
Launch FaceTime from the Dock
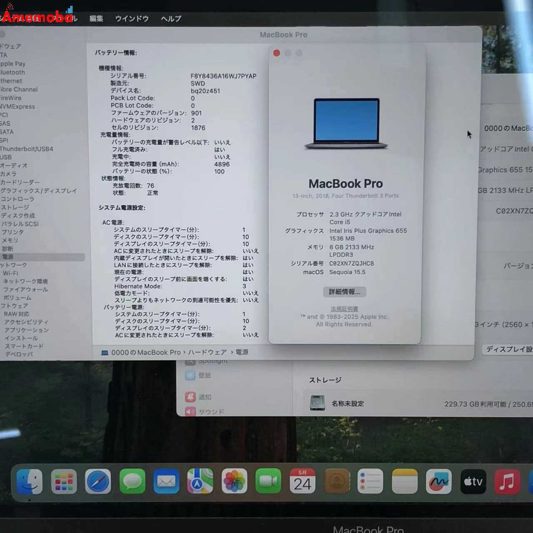[x=269, y=482]
